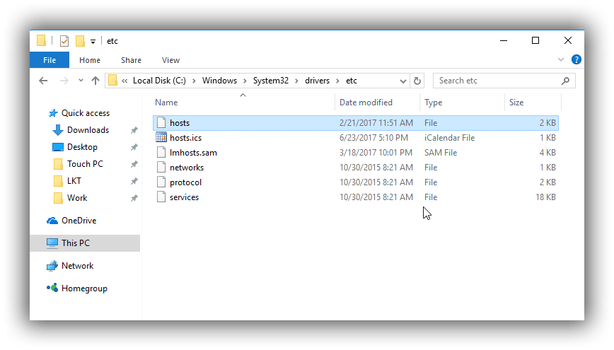Screen dimensions: 614x350
Task: Go forward with the right arrow
Action: click(x=64, y=81)
